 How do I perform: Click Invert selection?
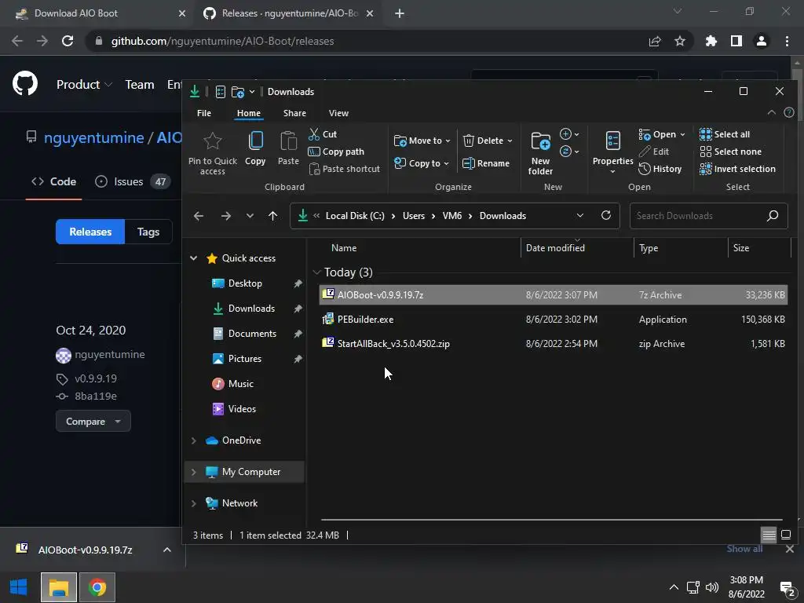737,169
